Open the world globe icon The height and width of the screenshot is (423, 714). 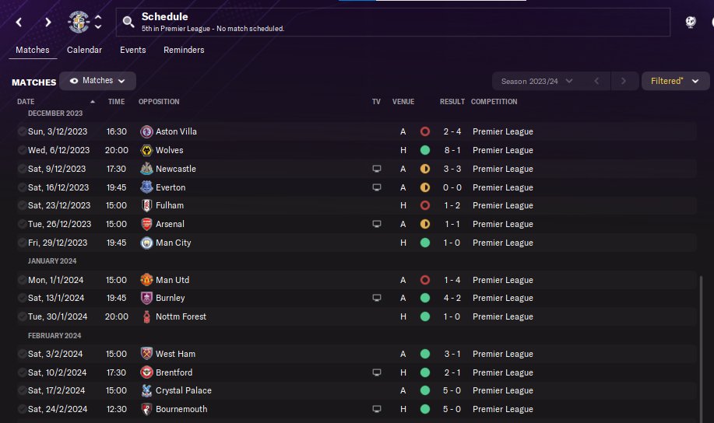[691, 22]
